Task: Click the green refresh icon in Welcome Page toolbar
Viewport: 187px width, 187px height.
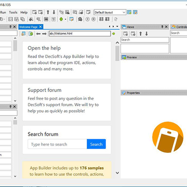Action: pos(31,34)
